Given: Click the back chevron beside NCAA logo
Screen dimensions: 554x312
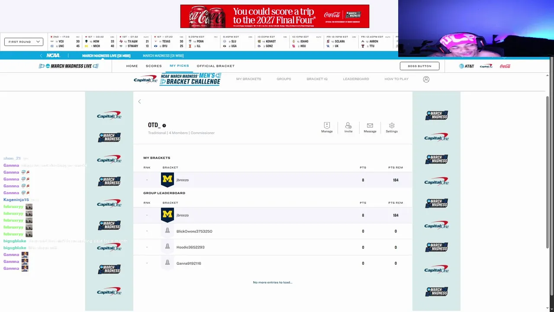Looking at the screenshot, I should [41, 55].
